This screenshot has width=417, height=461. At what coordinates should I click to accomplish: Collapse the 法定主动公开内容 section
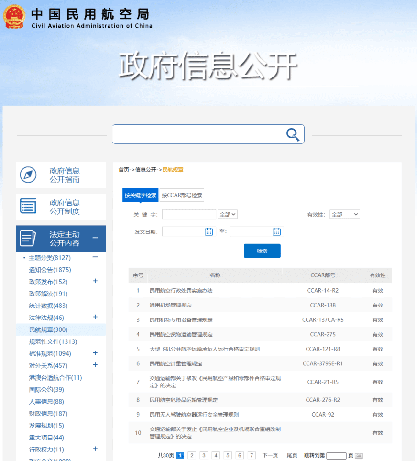(x=95, y=238)
